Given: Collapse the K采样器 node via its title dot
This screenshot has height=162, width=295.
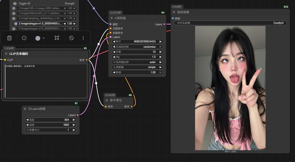Looking at the screenshot, I should [x=112, y=18].
